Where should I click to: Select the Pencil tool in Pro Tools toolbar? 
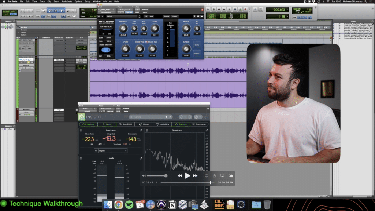73,11
